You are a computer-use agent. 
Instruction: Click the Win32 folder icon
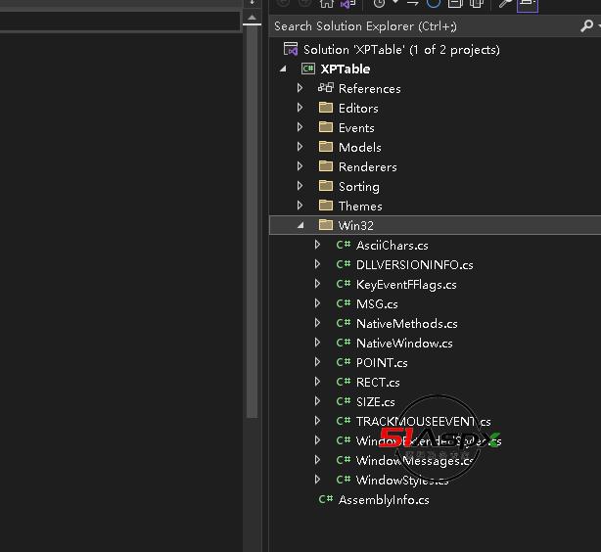[x=326, y=225]
